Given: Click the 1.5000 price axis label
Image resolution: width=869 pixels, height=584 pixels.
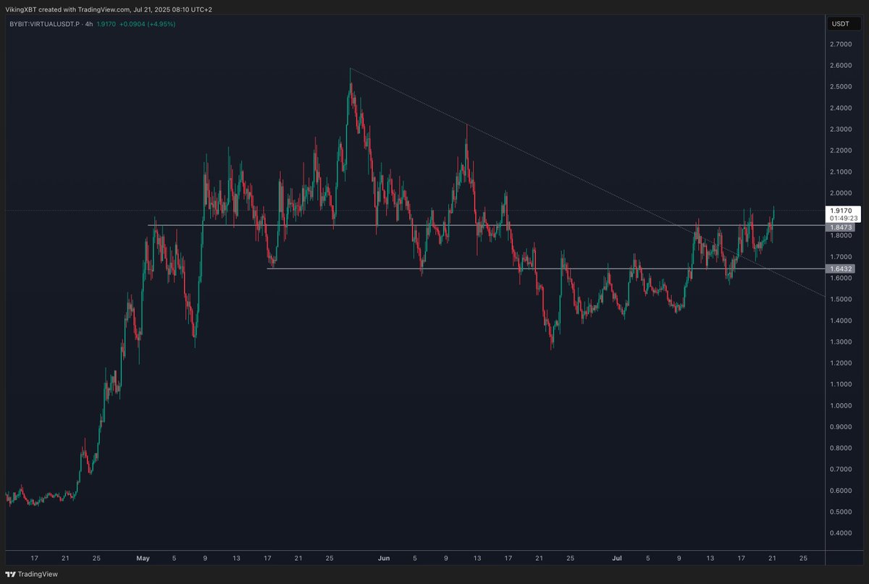Looking at the screenshot, I should tap(840, 300).
